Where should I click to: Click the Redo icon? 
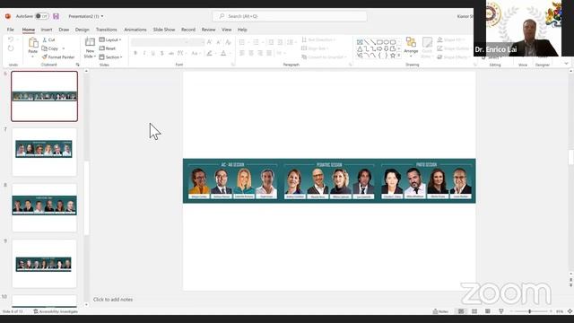(11, 48)
